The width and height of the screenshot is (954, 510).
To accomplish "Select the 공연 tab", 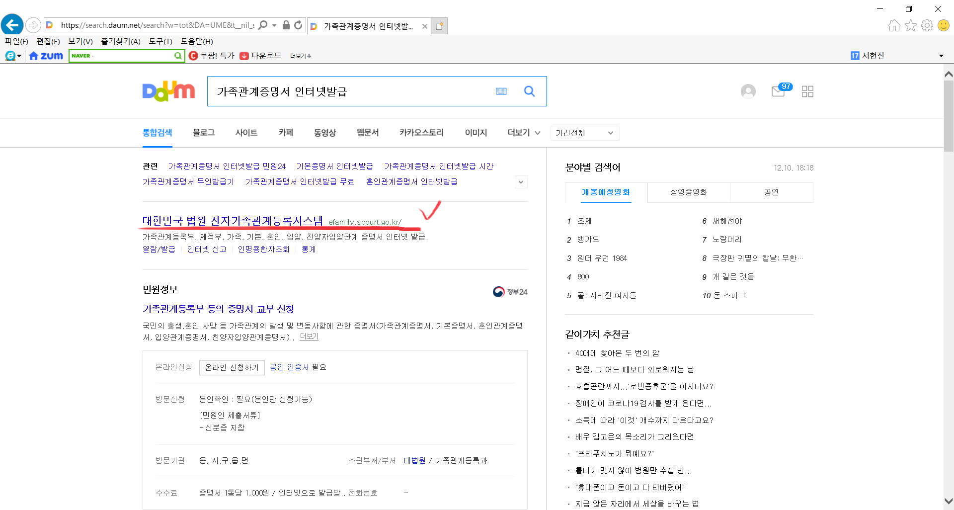I will tap(771, 192).
